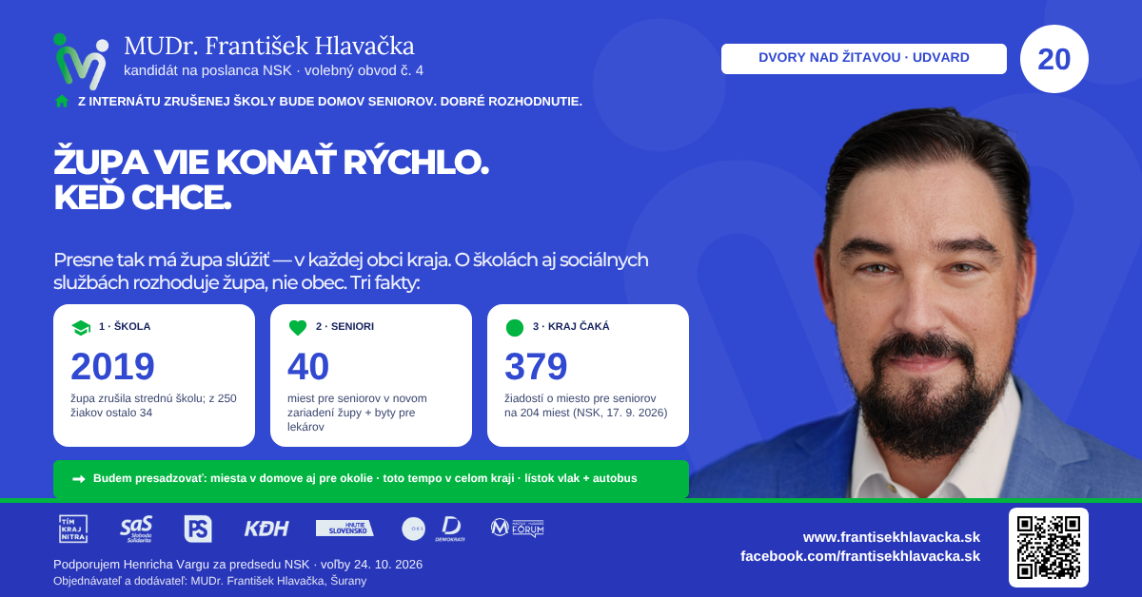This screenshot has width=1142, height=597.
Task: Click the green circle icon on Kraj čaká card
Action: coord(515,327)
